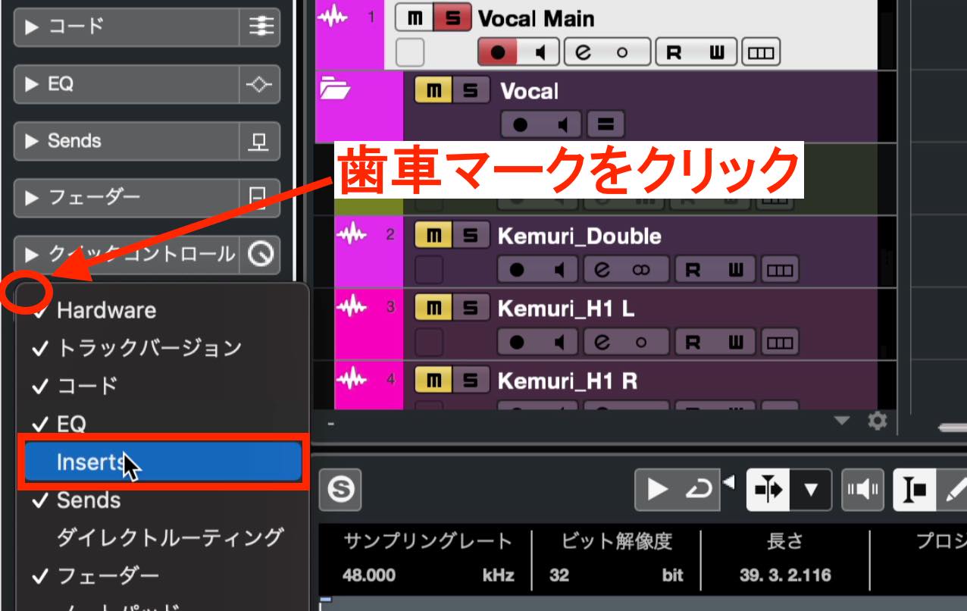The image size is (967, 611).
Task: Select Inserts in the inspector setup menu
Action: point(163,462)
